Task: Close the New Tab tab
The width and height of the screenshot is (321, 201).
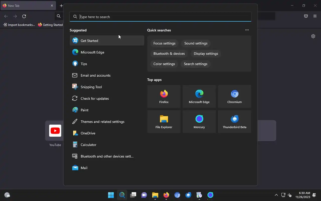Action: click(x=52, y=6)
